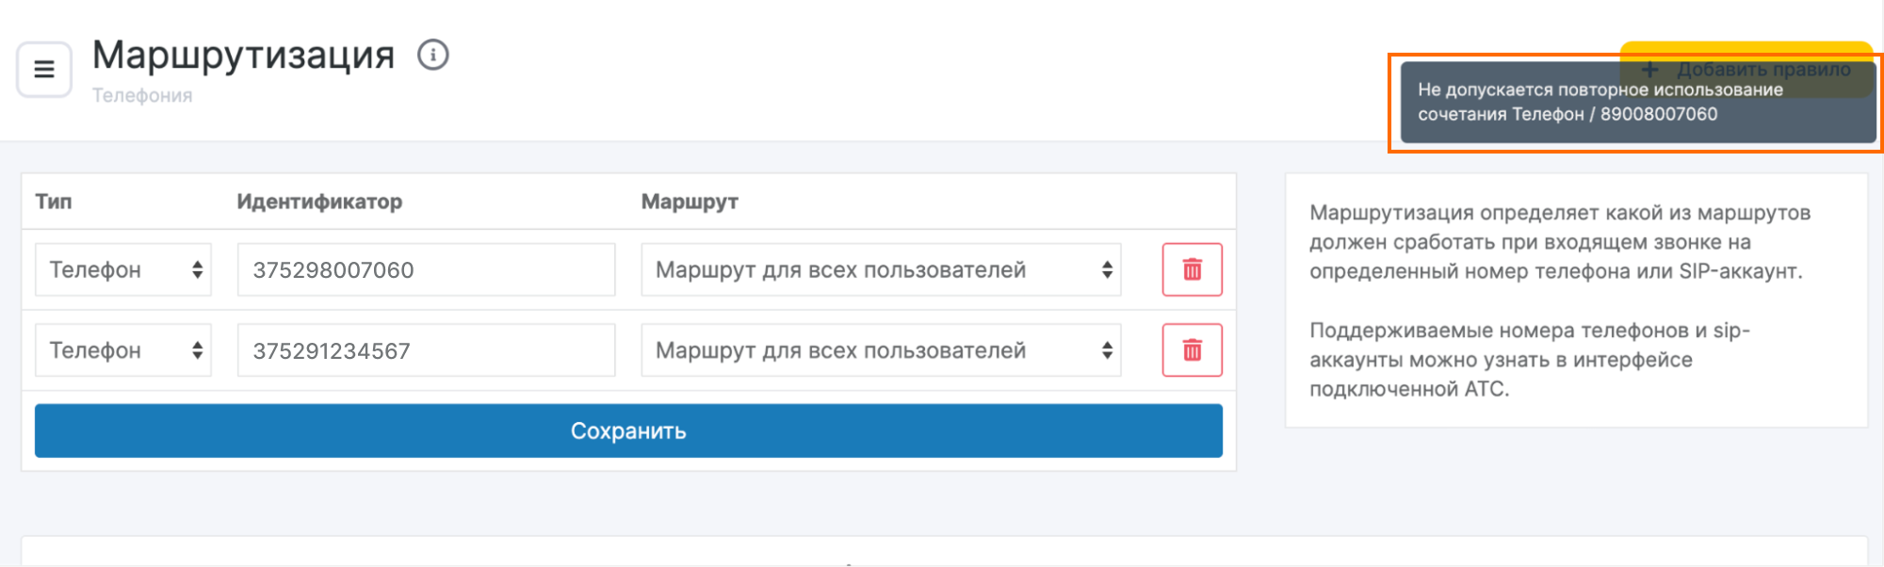Open Маршрут dropdown for the 375298007060 rule
1884x567 pixels.
coord(881,270)
